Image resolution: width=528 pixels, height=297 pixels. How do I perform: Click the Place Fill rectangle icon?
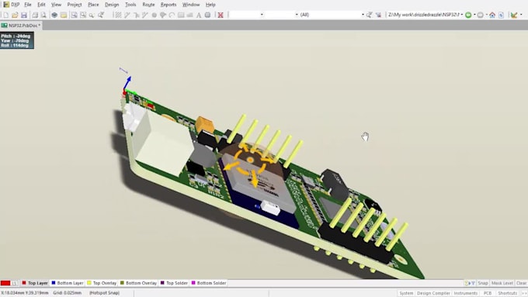click(181, 15)
